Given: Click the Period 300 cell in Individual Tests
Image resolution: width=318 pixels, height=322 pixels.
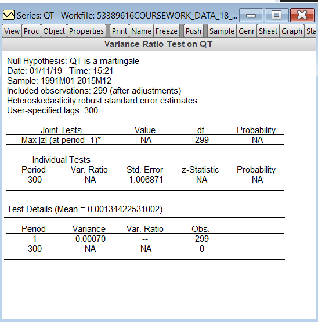Looking at the screenshot, I should click(x=35, y=180).
